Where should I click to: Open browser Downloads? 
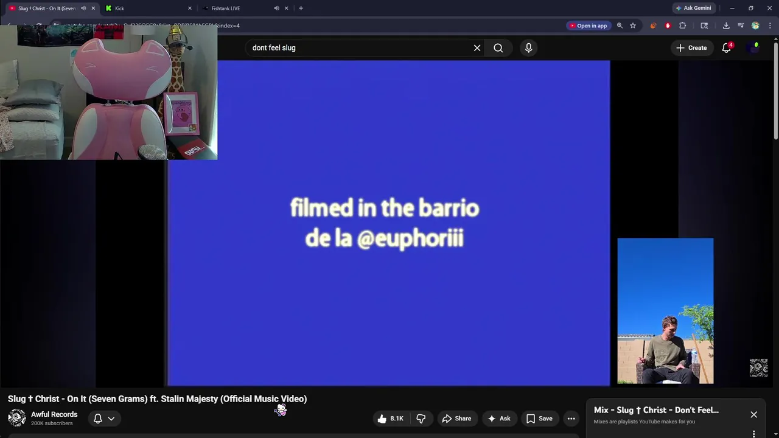coord(726,26)
